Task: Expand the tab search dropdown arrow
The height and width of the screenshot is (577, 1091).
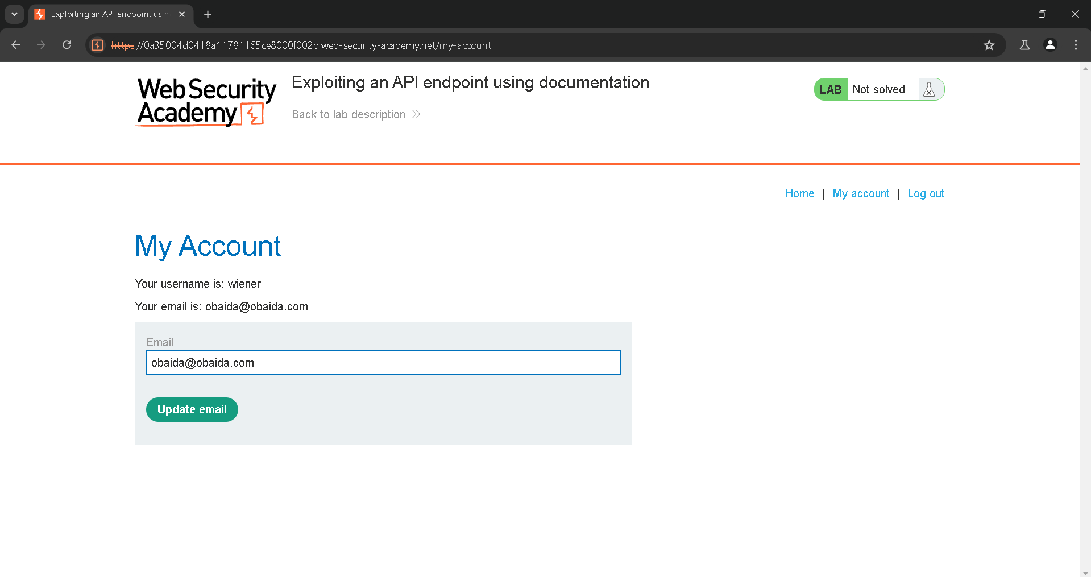Action: click(x=14, y=14)
